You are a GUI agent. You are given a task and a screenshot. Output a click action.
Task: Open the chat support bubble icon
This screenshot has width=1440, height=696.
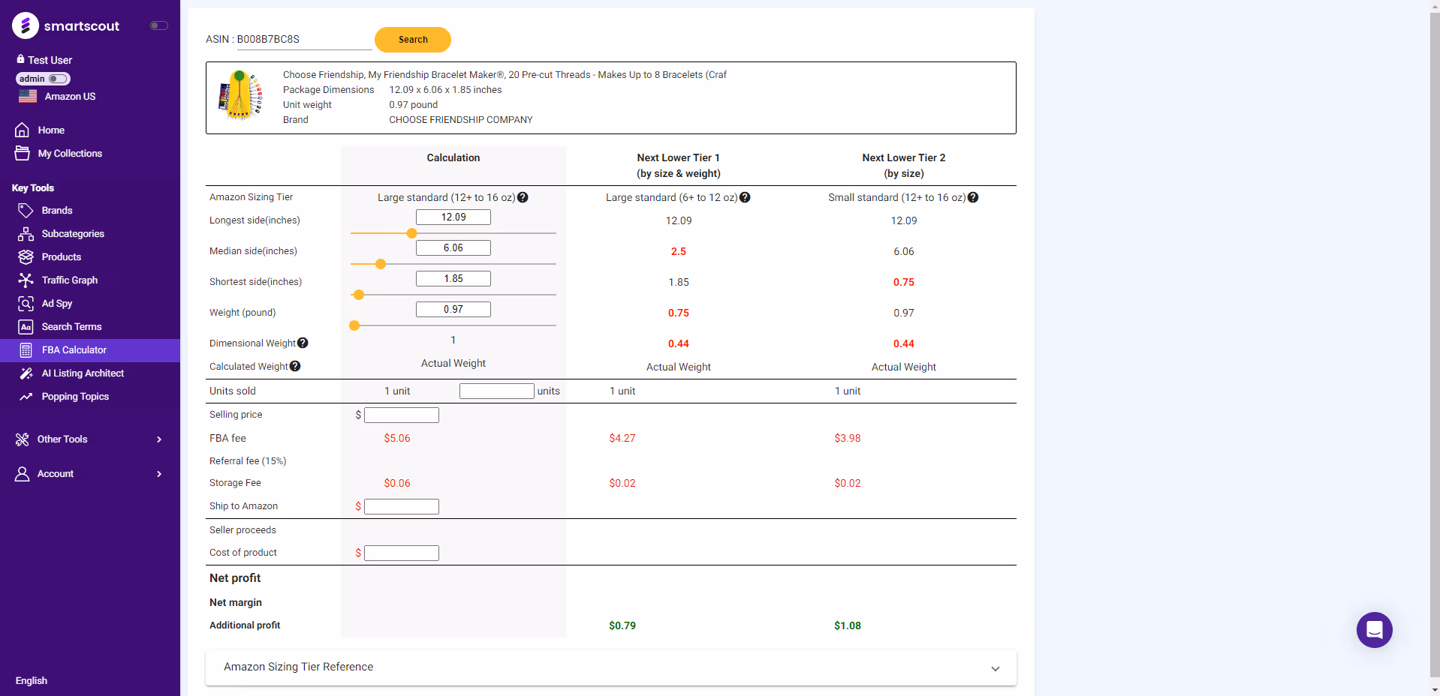(x=1375, y=630)
